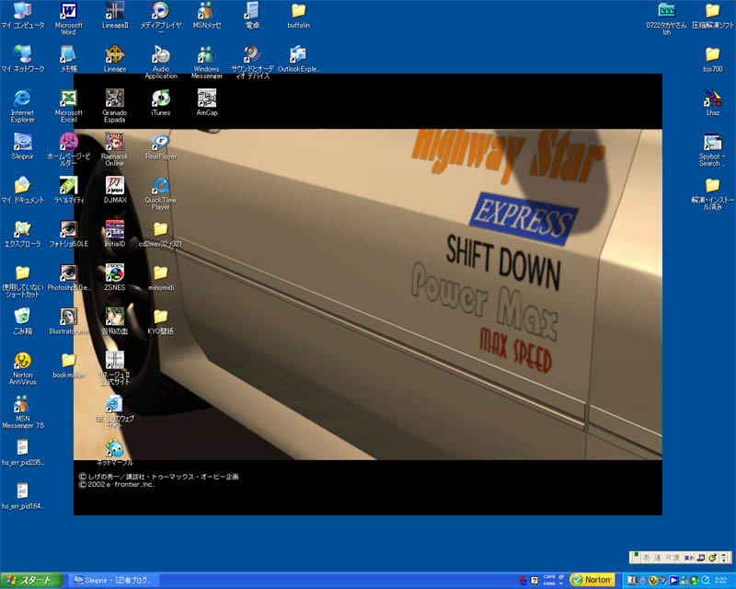Select the AmCap desktop icon
Viewport: 736px width, 589px height.
pyautogui.click(x=207, y=98)
